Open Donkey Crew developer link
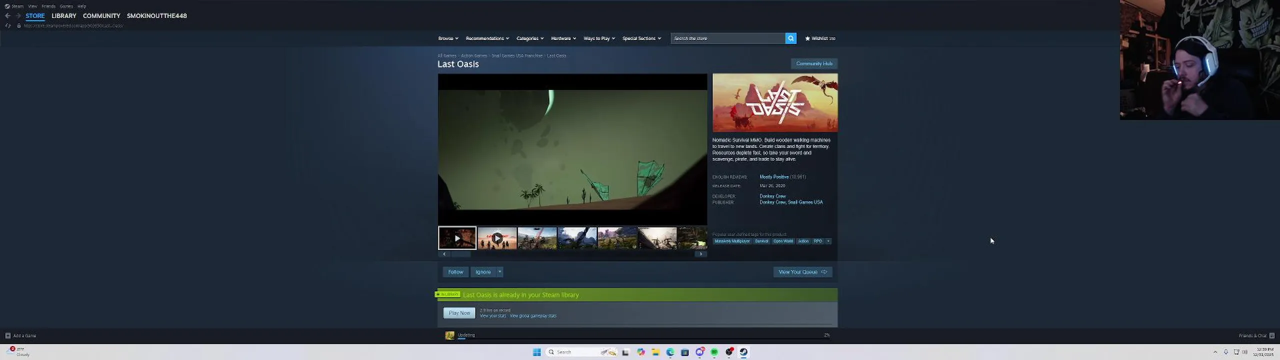 tap(772, 196)
